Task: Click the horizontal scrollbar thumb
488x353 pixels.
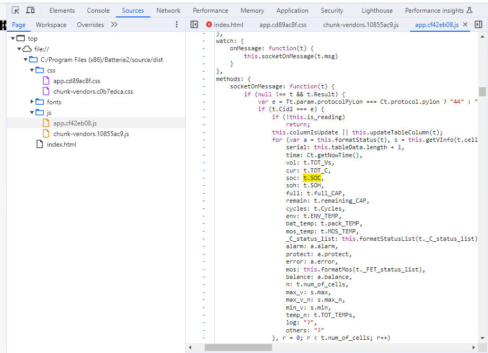Action: click(x=238, y=347)
